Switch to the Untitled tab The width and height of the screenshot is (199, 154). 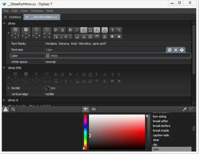tap(15, 17)
